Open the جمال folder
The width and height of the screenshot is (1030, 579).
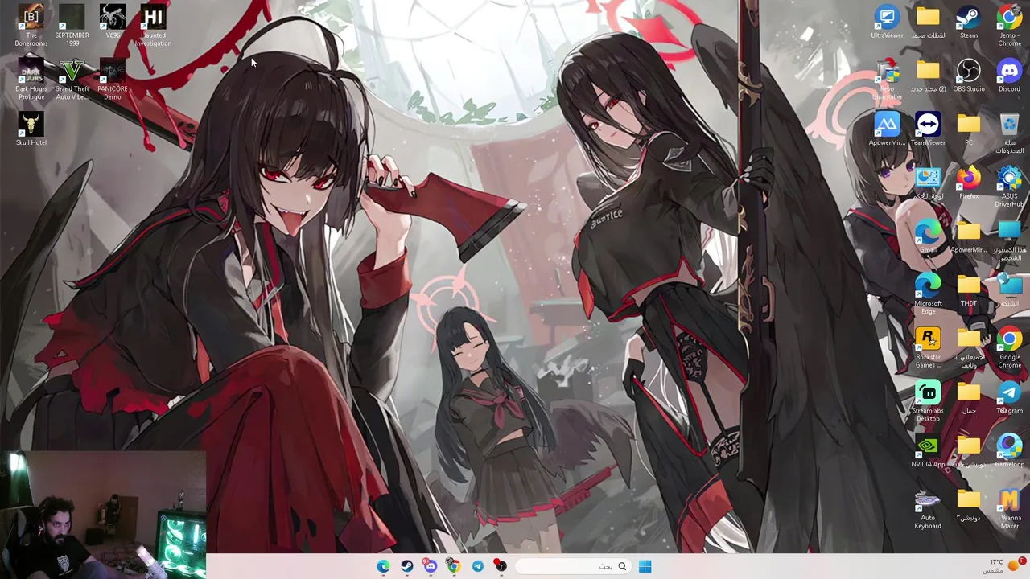tap(968, 398)
